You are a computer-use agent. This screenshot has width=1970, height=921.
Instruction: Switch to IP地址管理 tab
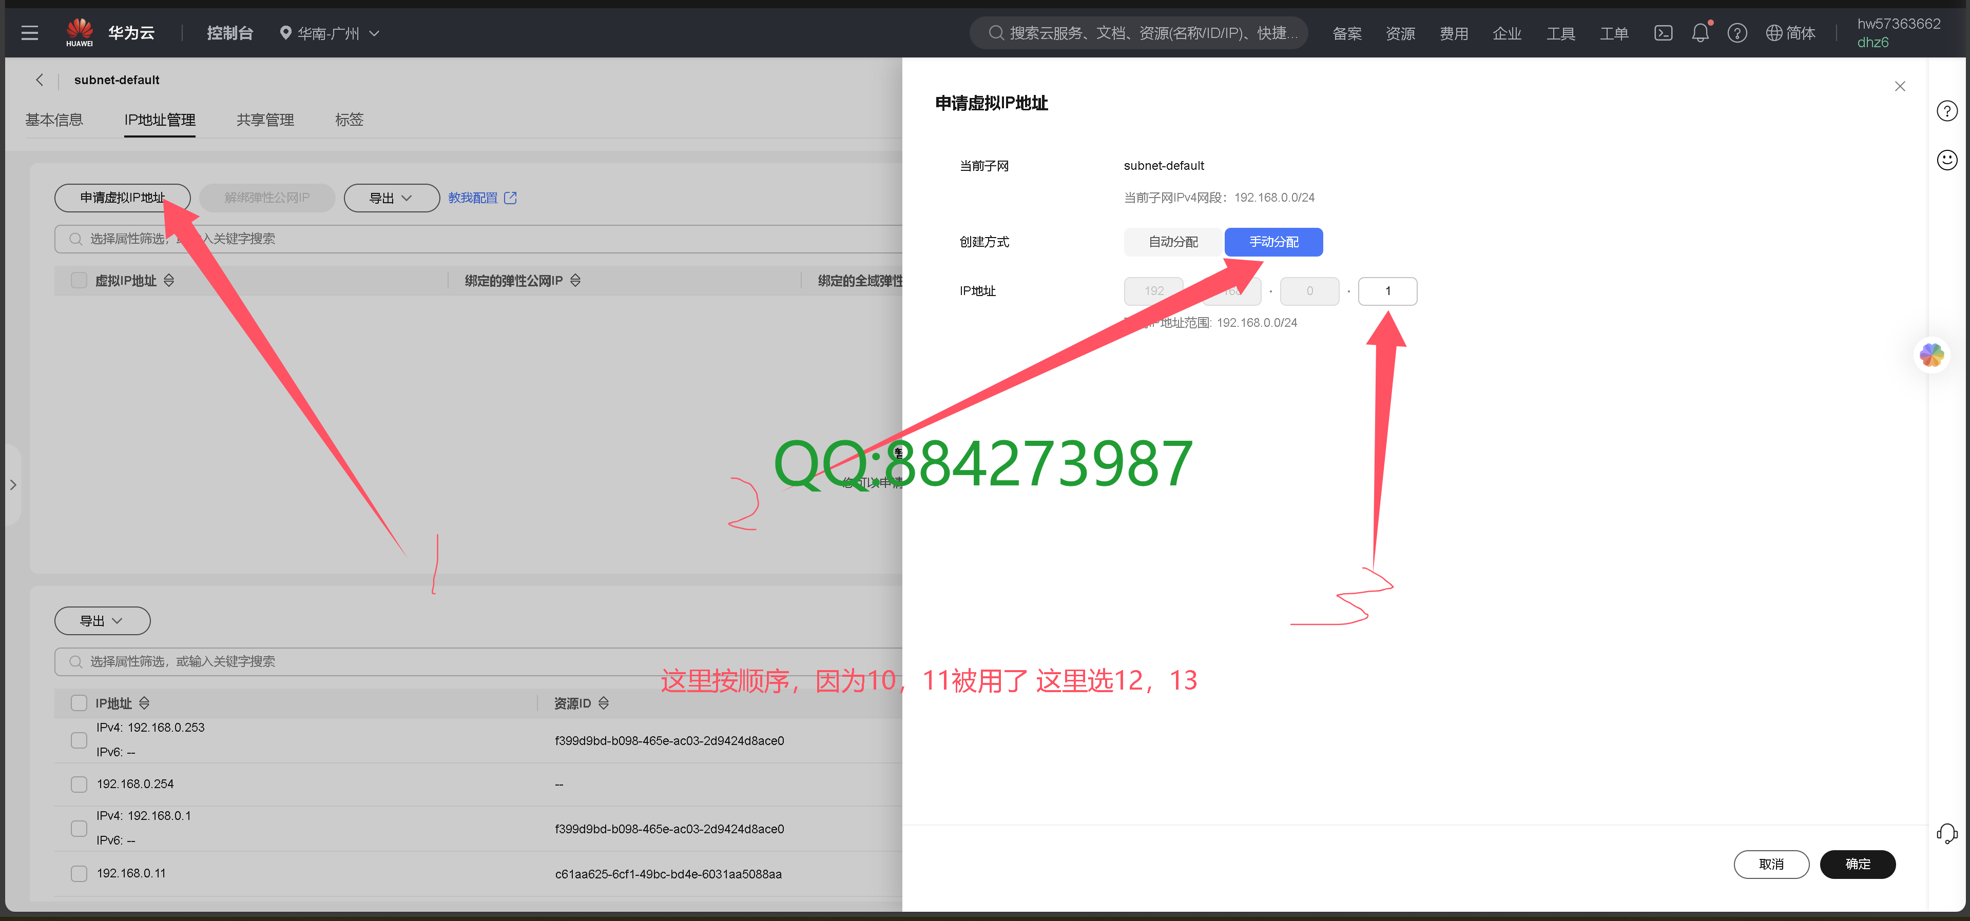click(160, 120)
